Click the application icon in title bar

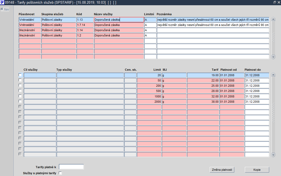pyautogui.click(x=2, y=2)
